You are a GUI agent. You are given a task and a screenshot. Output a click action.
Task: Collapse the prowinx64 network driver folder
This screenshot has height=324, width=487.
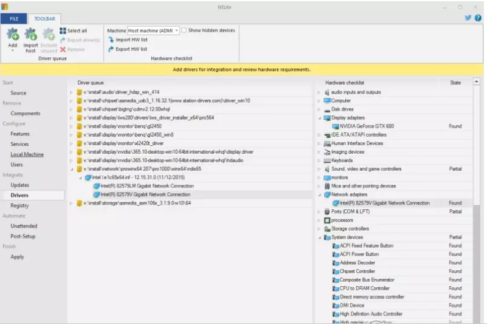pyautogui.click(x=71, y=169)
